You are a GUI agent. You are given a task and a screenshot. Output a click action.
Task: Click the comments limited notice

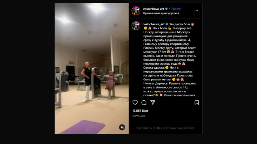pos(166,128)
